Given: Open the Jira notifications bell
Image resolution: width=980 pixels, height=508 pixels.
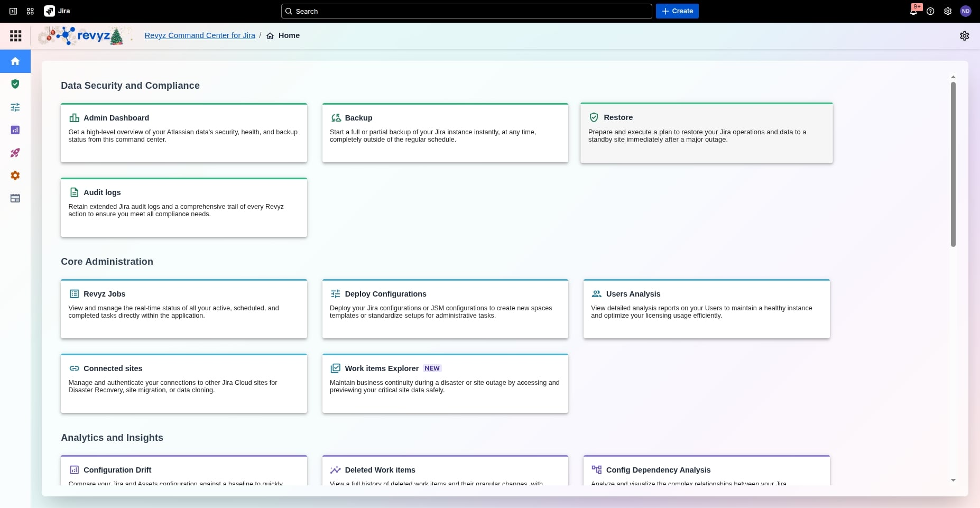Looking at the screenshot, I should tap(913, 11).
